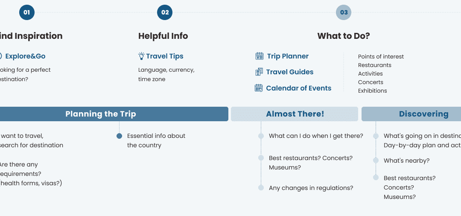Screen dimensions: 461x216
Task: Select step 03 circle marker
Action: point(344,12)
